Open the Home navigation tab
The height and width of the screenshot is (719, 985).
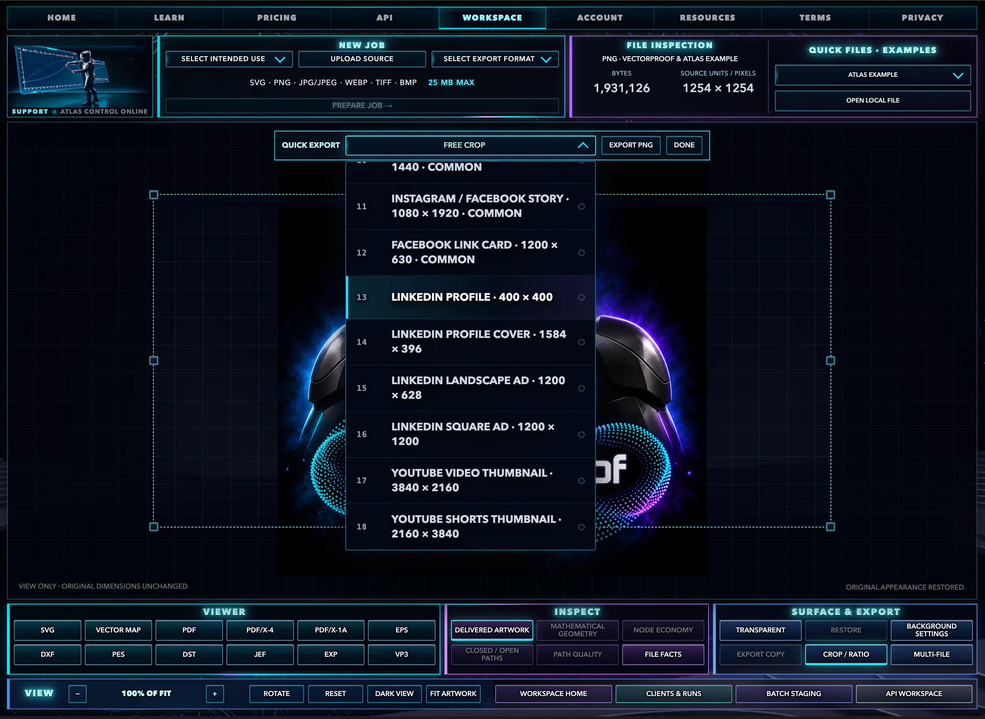(62, 18)
